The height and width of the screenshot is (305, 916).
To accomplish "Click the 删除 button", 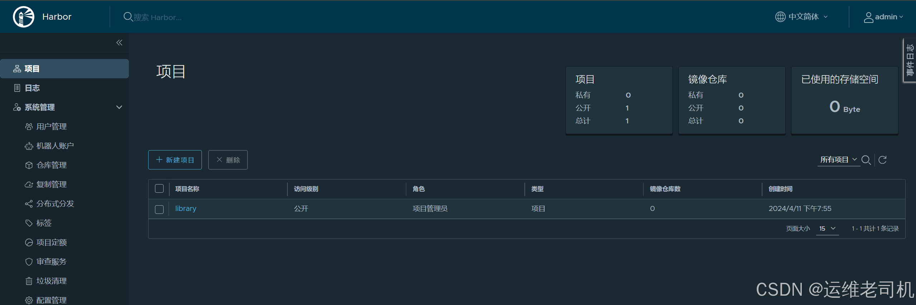I will [228, 160].
